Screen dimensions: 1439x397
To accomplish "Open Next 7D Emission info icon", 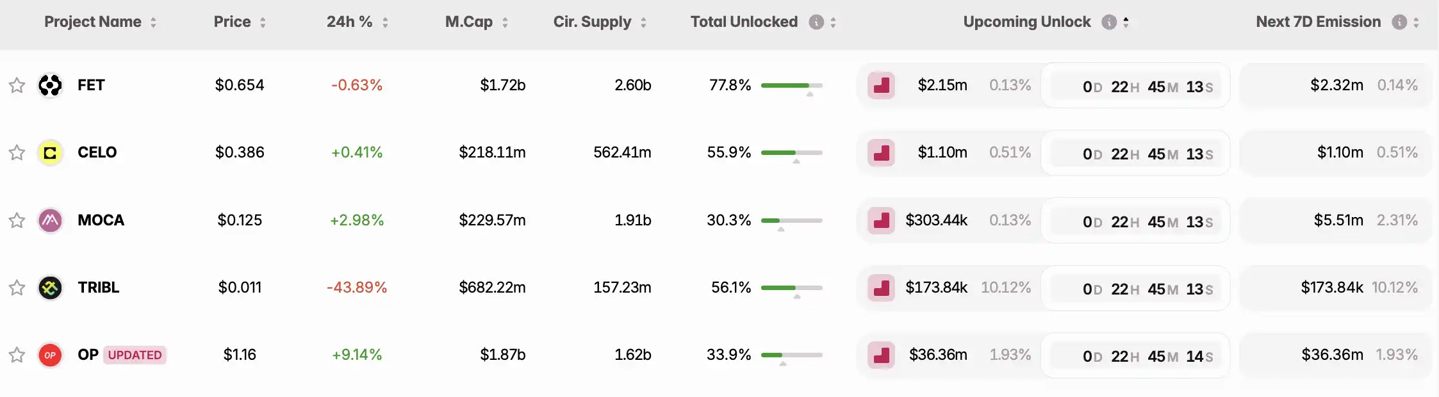I will [1399, 22].
